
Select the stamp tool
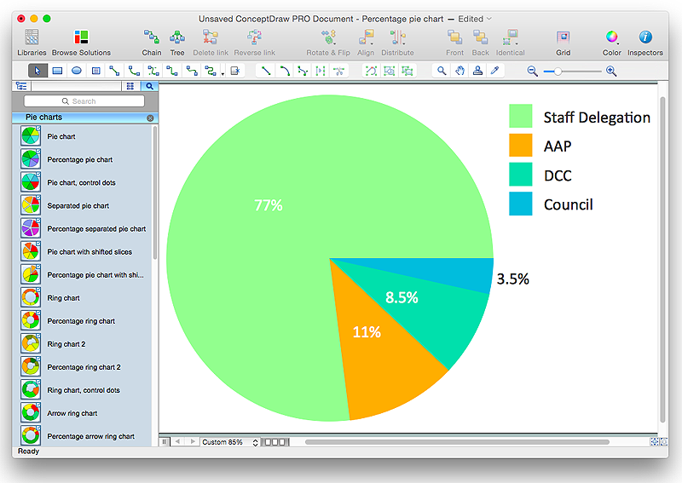click(477, 71)
